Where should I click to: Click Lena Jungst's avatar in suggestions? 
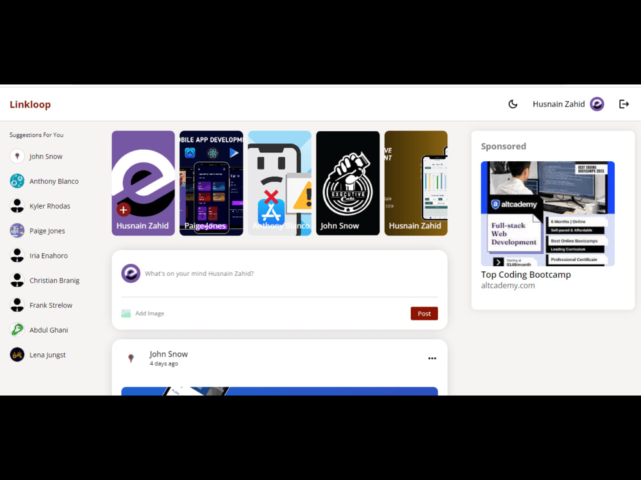17,355
